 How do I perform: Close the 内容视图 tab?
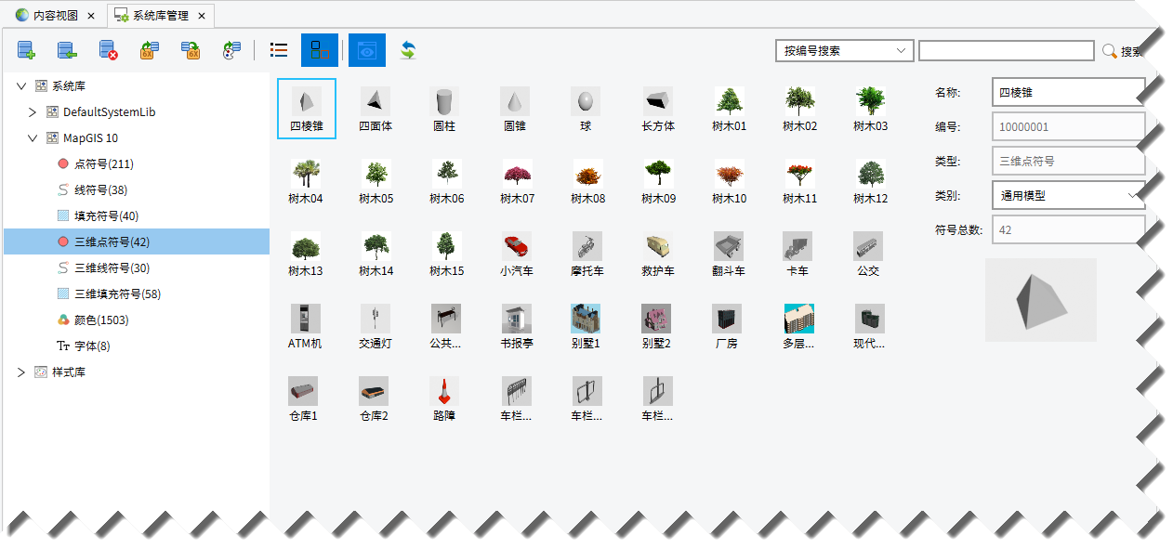click(x=91, y=16)
